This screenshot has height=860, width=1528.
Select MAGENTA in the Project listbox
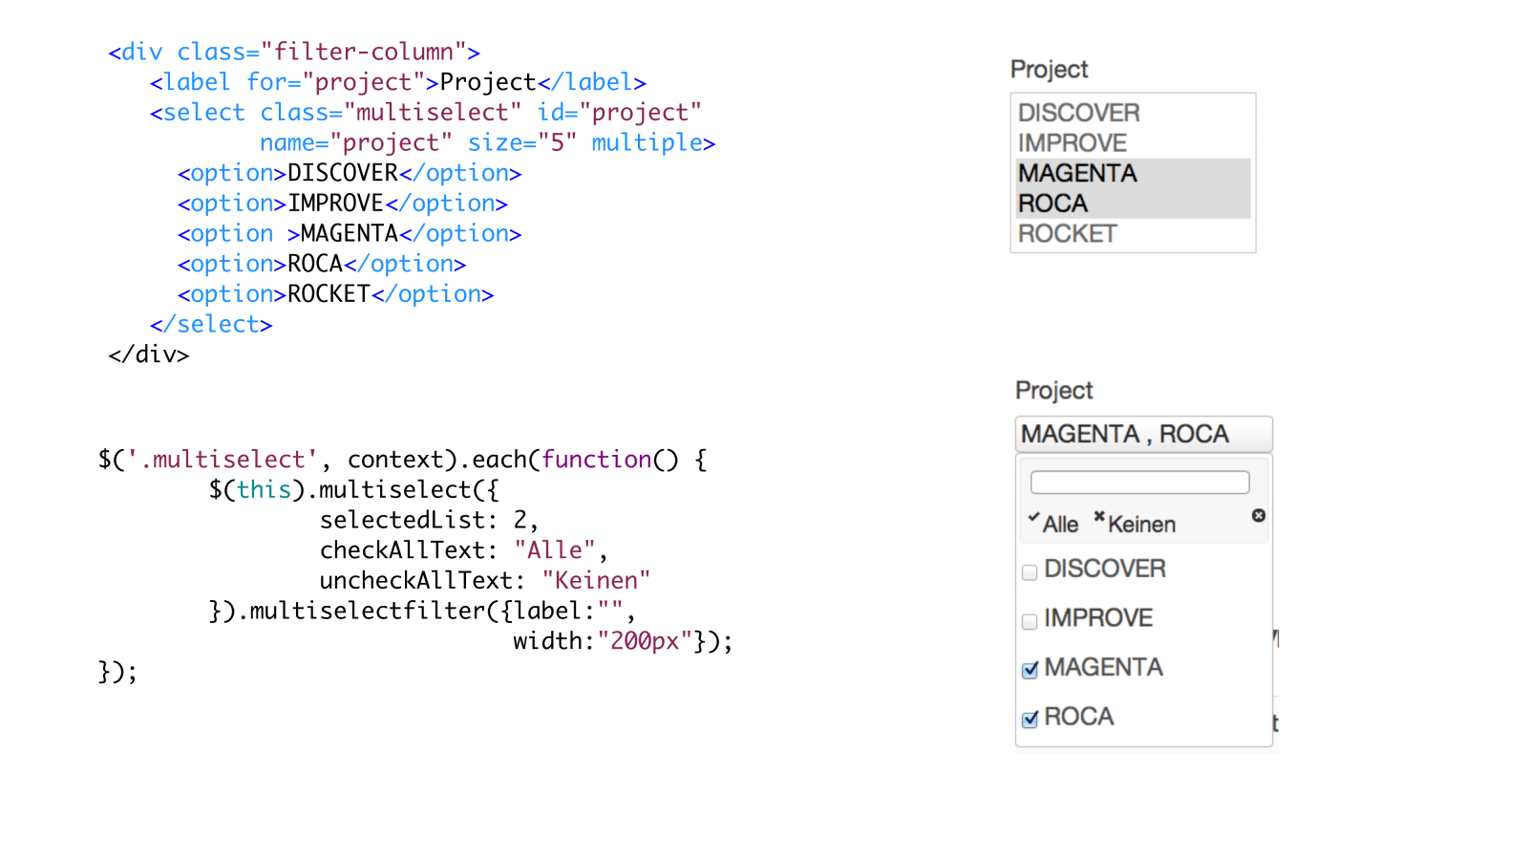(1134, 173)
